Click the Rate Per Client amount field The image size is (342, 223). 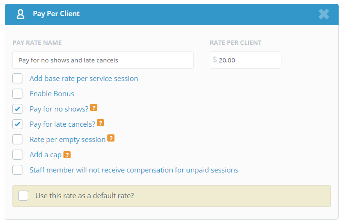click(246, 60)
